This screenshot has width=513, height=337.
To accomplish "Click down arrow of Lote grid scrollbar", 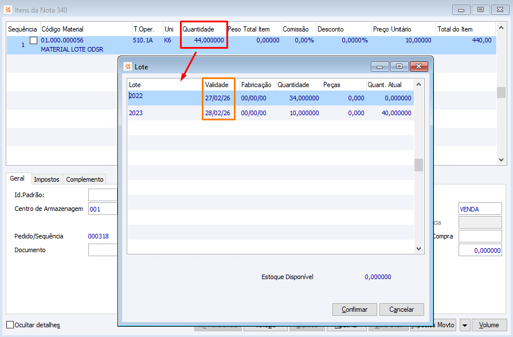I will 418,249.
